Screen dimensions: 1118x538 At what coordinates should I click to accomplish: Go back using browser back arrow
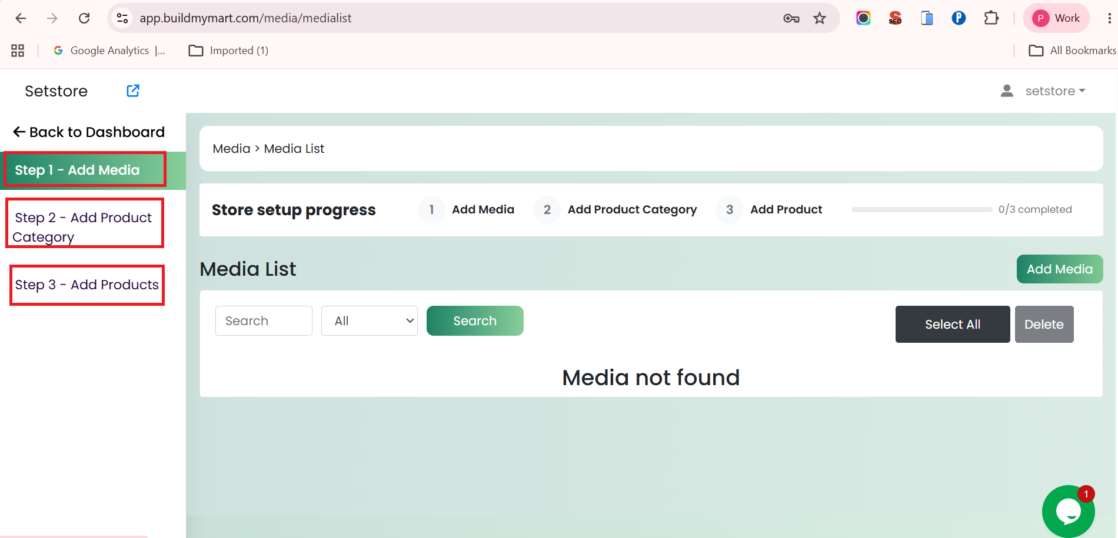coord(21,18)
